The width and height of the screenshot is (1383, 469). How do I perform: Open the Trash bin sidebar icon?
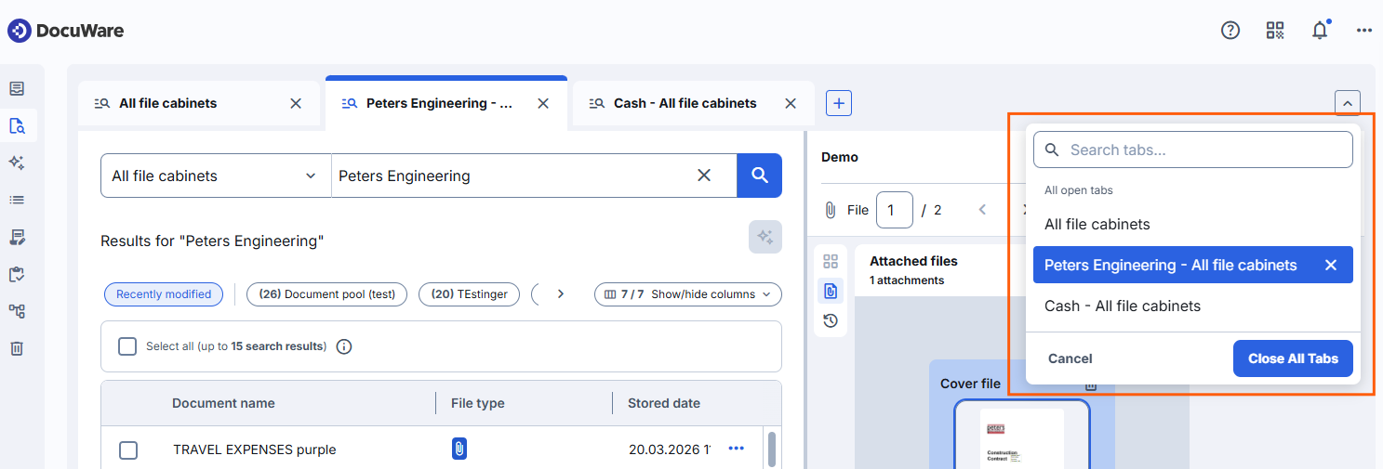tap(17, 348)
